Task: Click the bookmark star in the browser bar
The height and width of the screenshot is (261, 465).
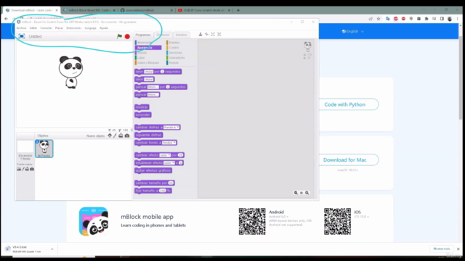Action: click(x=379, y=19)
